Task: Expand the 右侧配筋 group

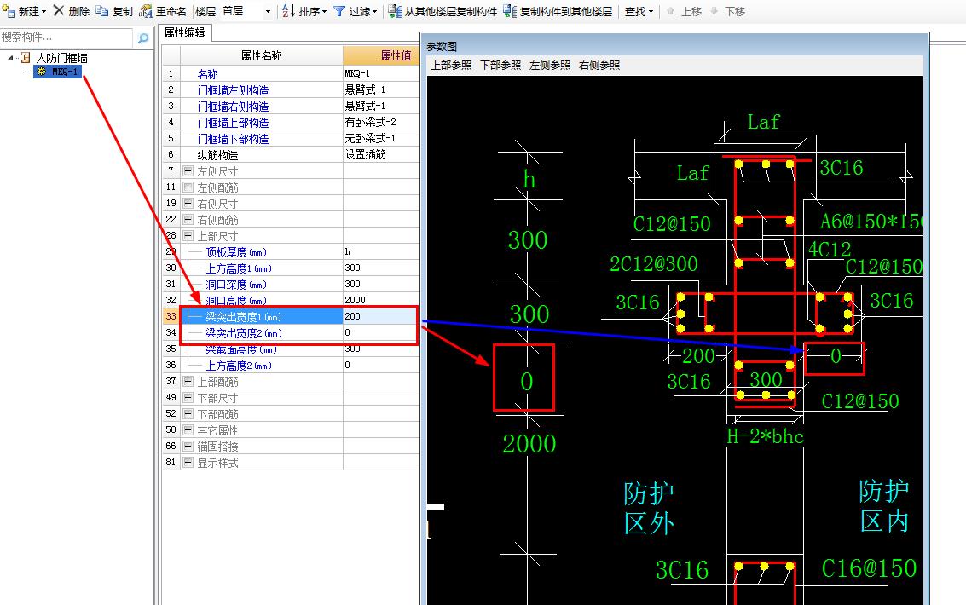Action: [188, 219]
